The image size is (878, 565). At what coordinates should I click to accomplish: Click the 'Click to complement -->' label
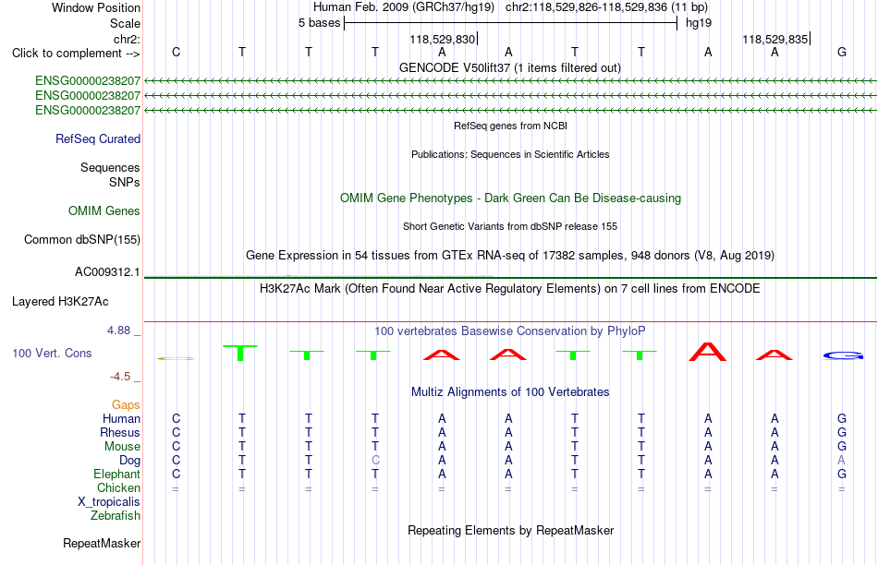[76, 54]
